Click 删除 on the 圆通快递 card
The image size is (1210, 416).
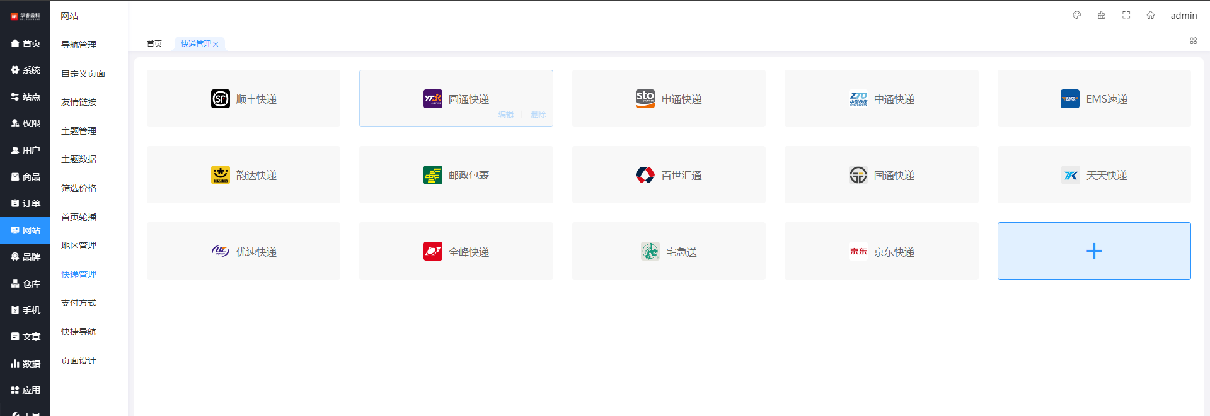click(538, 115)
